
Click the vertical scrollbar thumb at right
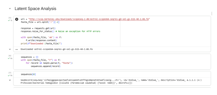click(x=212, y=13)
